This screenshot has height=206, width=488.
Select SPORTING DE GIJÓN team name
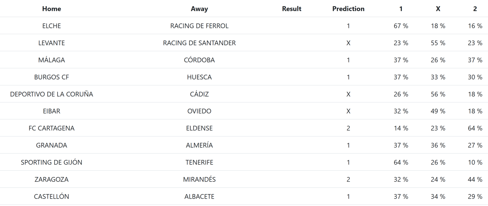pyautogui.click(x=52, y=162)
